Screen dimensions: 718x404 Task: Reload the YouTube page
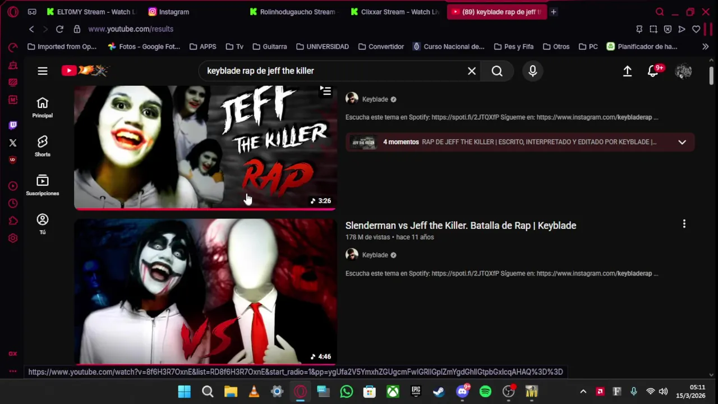click(59, 29)
